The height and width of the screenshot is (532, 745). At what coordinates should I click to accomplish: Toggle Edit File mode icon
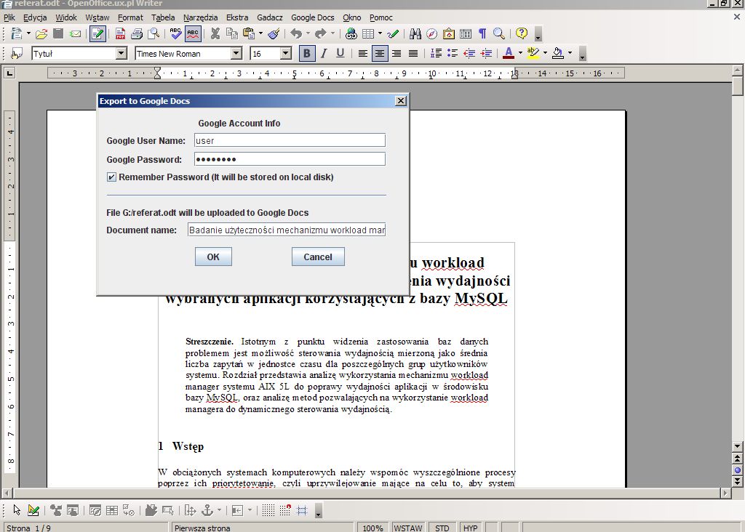97,33
